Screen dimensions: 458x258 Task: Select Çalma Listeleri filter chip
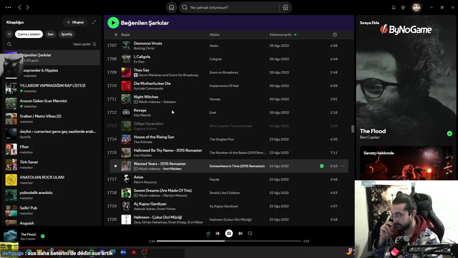coord(29,34)
